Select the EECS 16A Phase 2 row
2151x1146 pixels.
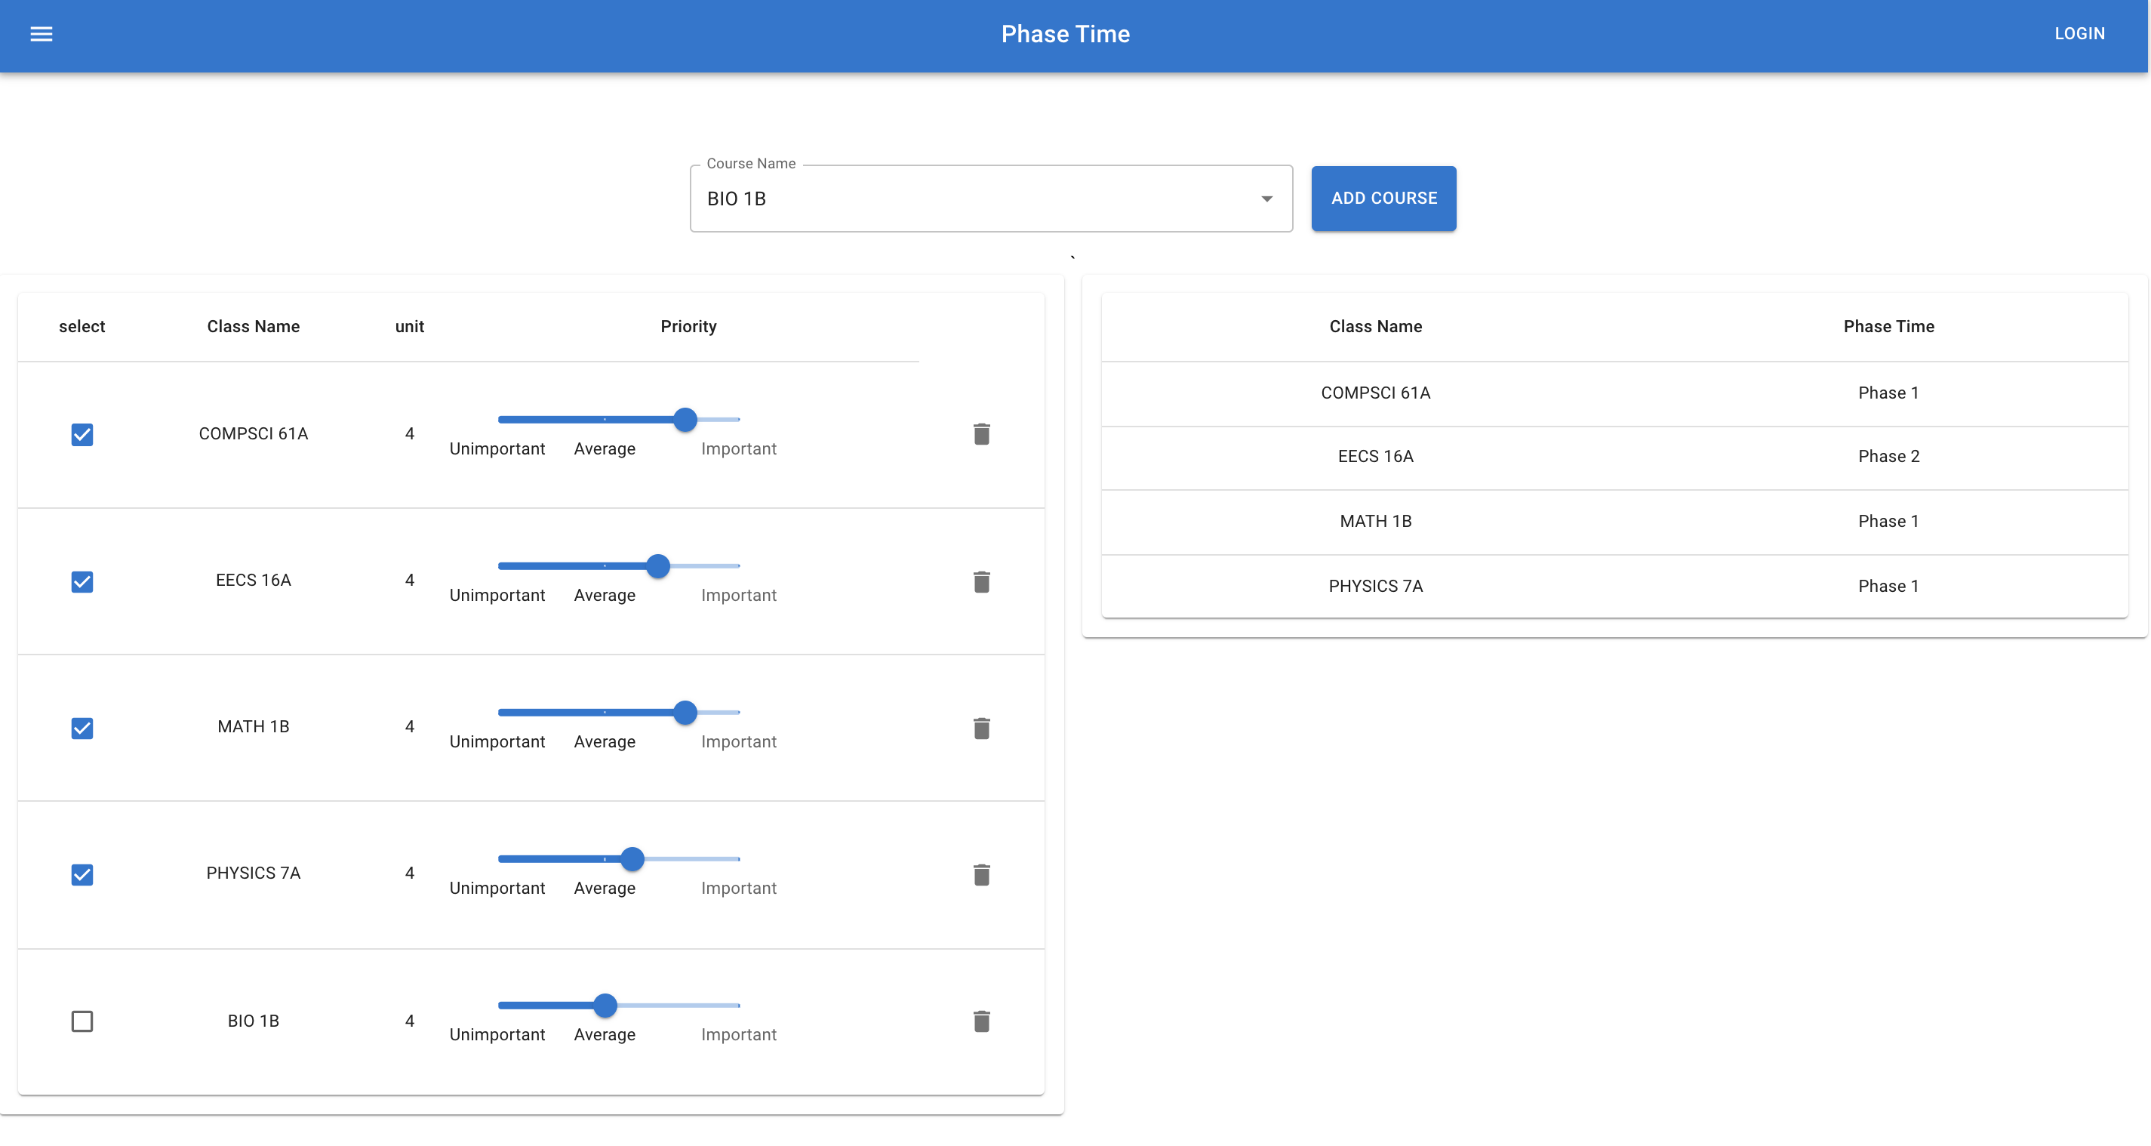pyautogui.click(x=1614, y=457)
